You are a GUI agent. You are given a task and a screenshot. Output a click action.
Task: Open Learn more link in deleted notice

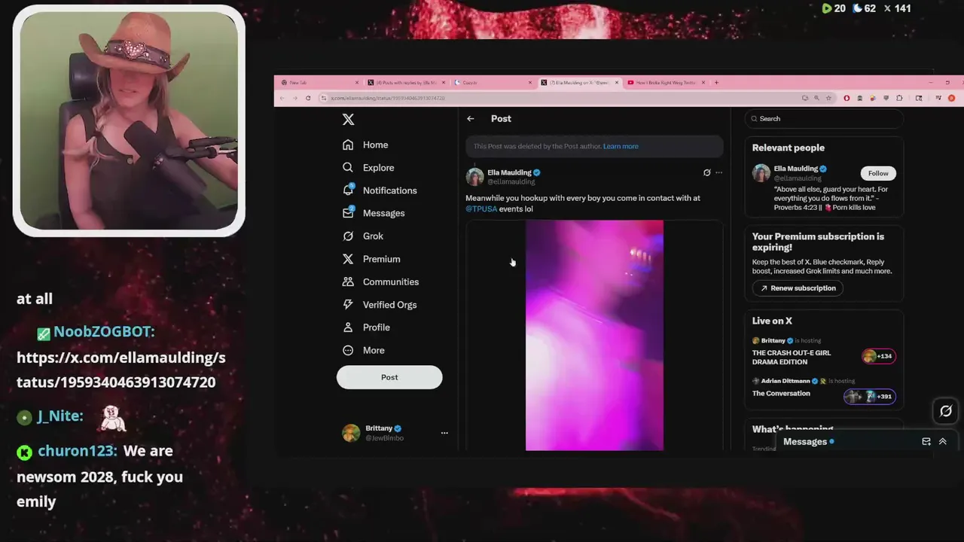click(621, 146)
